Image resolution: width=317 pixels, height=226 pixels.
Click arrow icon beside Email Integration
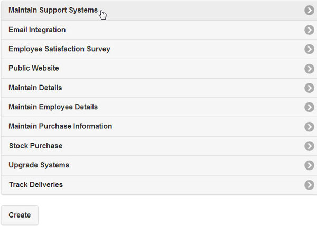pos(309,30)
